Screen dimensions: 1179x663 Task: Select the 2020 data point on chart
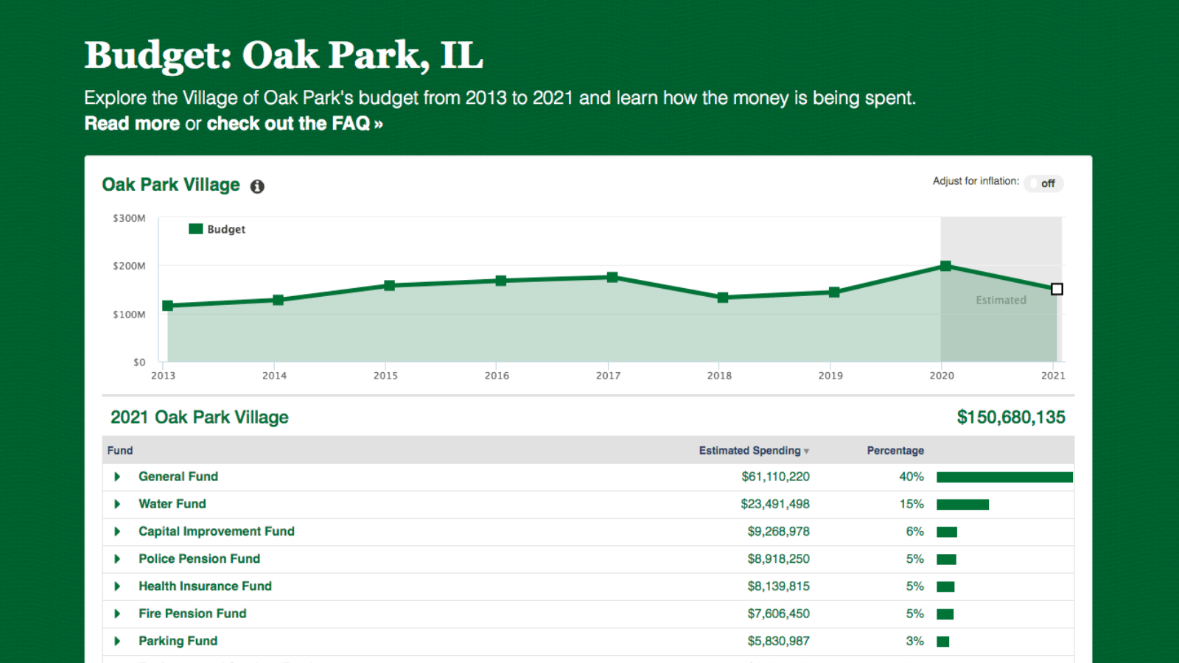(x=945, y=266)
